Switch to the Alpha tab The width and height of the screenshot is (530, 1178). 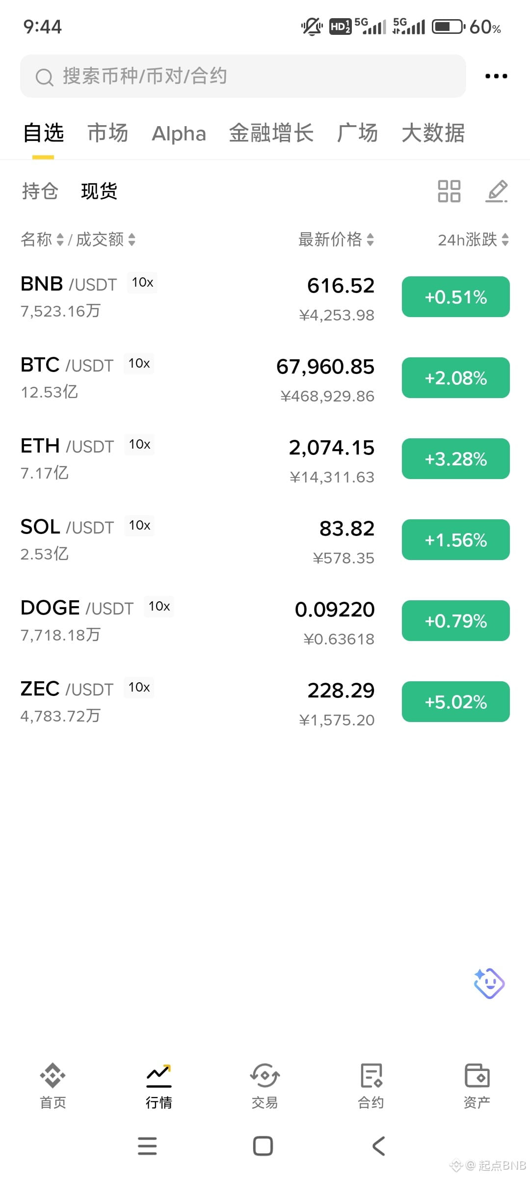click(179, 134)
